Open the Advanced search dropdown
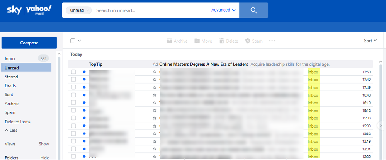Viewport: 386px width, 160px height. tap(223, 10)
